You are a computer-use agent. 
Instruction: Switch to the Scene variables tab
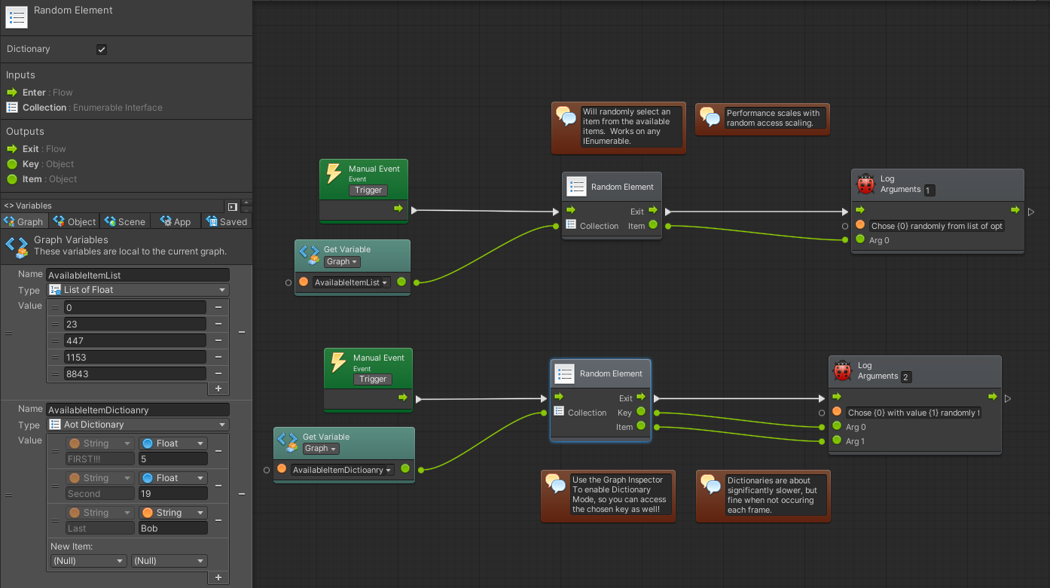click(125, 221)
